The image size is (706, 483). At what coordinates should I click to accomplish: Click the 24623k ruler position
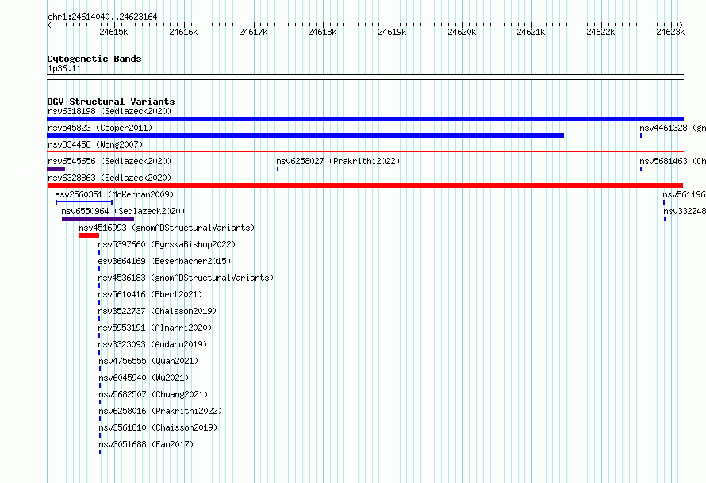click(x=670, y=32)
